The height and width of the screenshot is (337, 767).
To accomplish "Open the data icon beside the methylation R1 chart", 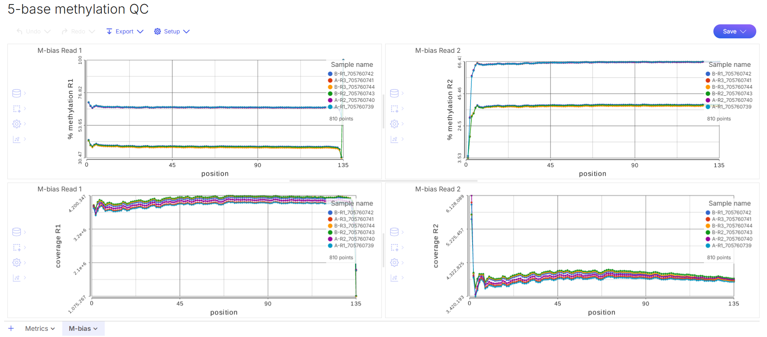I will tap(16, 93).
